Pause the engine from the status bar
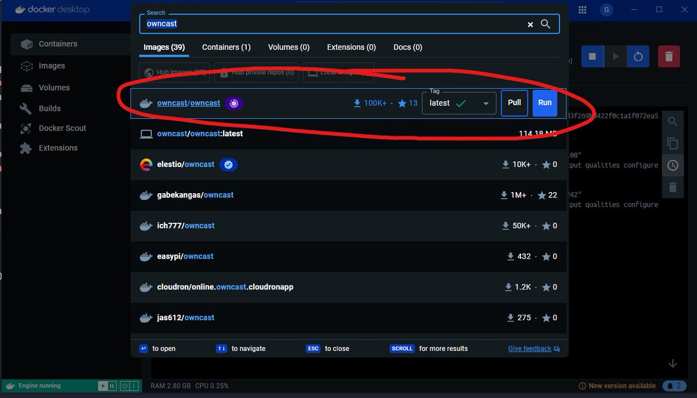697x398 pixels. click(113, 386)
